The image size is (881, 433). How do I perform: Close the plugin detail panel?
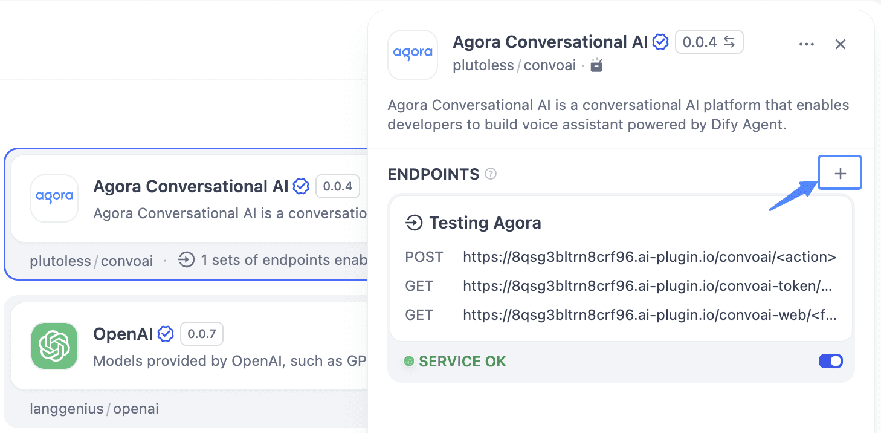[x=840, y=44]
